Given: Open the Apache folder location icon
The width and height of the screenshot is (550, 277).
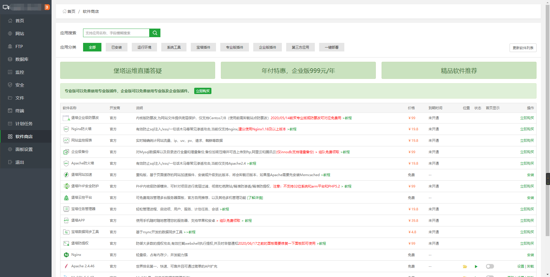Looking at the screenshot, I should (465, 266).
